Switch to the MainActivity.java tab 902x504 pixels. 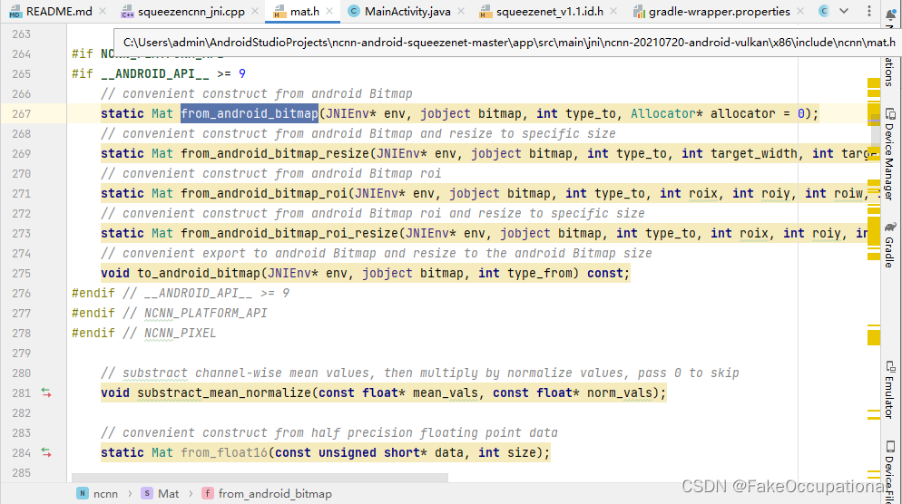407,12
